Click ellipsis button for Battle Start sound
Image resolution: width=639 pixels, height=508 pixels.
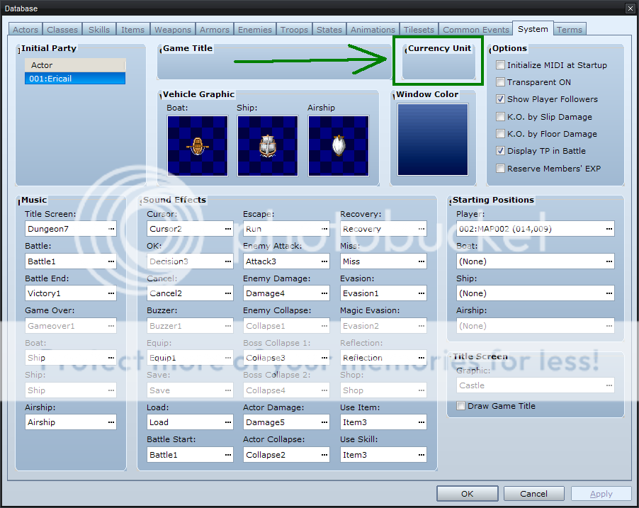pyautogui.click(x=227, y=455)
